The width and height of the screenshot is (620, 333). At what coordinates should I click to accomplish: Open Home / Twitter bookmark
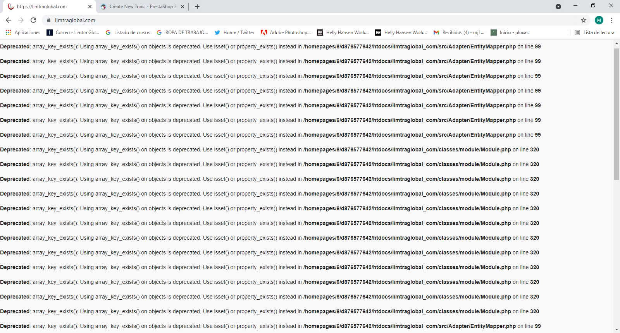tap(234, 33)
